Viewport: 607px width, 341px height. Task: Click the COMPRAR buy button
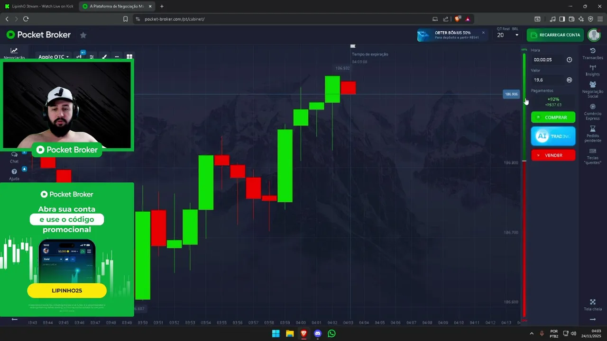tap(553, 117)
